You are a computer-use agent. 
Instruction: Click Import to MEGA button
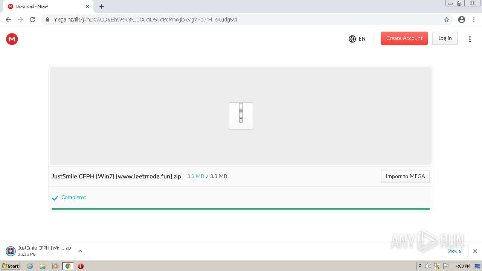pyautogui.click(x=405, y=176)
